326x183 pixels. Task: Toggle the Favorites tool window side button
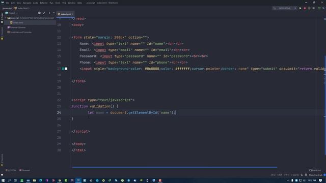pyautogui.click(x=2, y=160)
